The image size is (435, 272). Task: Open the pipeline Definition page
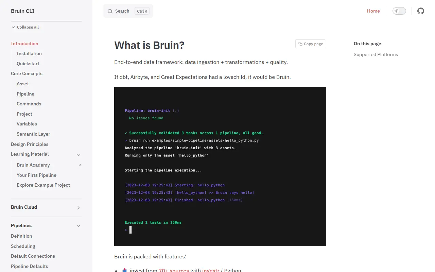(21, 236)
